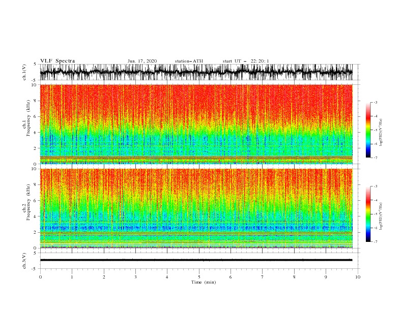Click the ch.1 PSD color bar
This screenshot has height=311, width=403.
[368, 130]
